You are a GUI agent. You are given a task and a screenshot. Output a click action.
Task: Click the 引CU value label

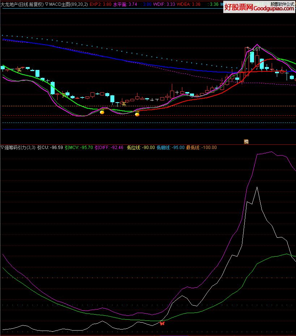coord(50,148)
